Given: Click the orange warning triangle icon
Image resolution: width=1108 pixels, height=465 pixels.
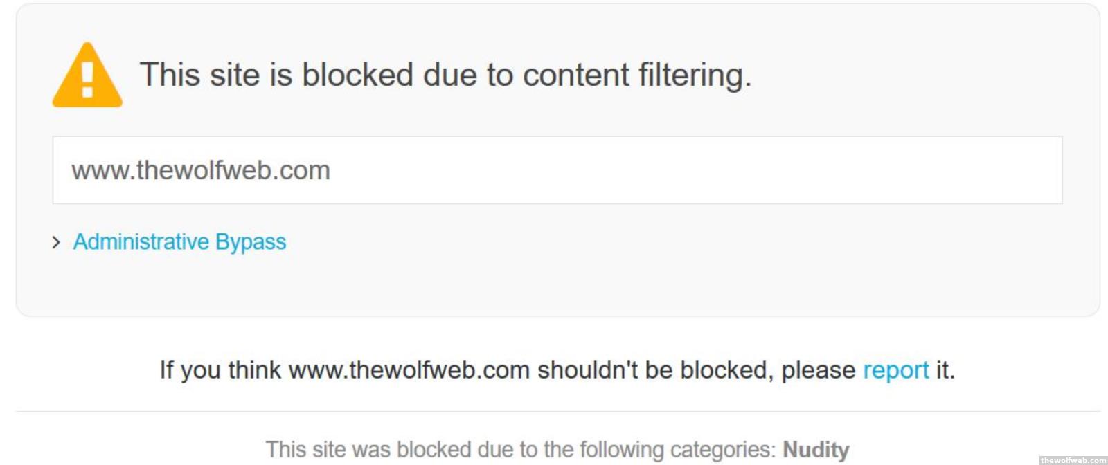Looking at the screenshot, I should point(87,75).
